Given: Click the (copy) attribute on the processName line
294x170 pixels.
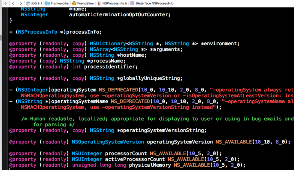Looking at the screenshot, I should pyautogui.click(x=48, y=61).
